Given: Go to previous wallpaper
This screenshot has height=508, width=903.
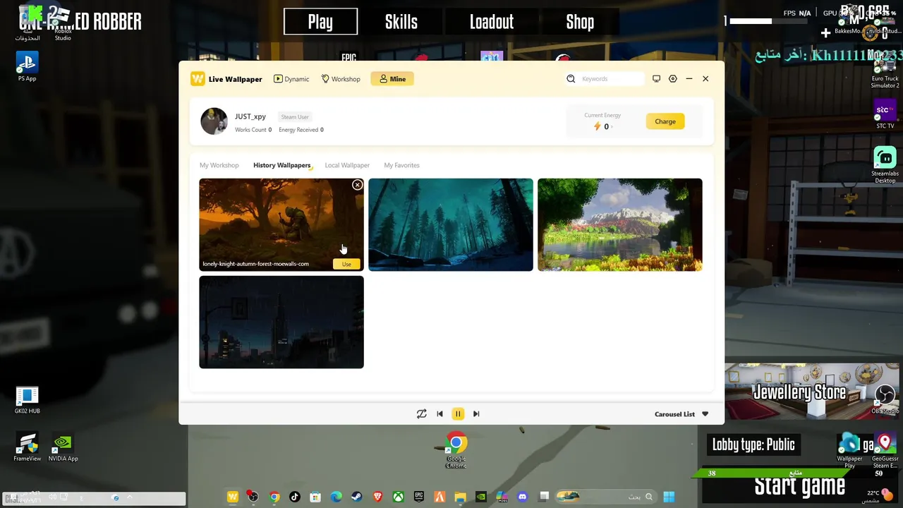Looking at the screenshot, I should coord(440,414).
